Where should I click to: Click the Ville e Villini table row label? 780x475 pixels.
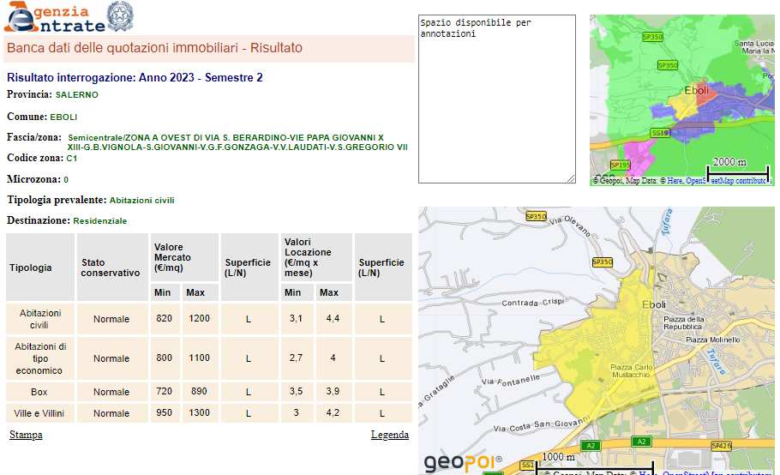pos(40,413)
